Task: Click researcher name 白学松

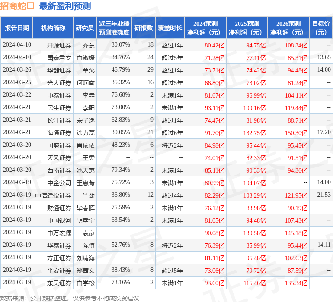Action: click(86, 283)
